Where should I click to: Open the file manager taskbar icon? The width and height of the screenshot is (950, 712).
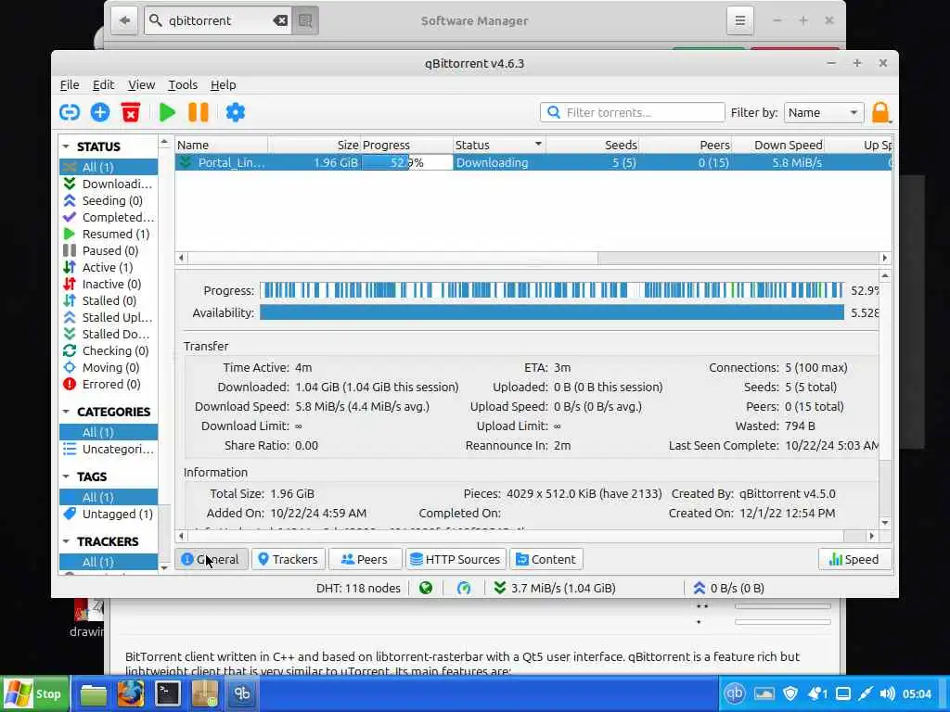94,694
